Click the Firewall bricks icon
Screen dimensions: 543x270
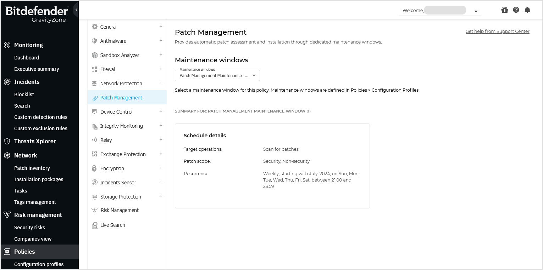click(x=94, y=69)
